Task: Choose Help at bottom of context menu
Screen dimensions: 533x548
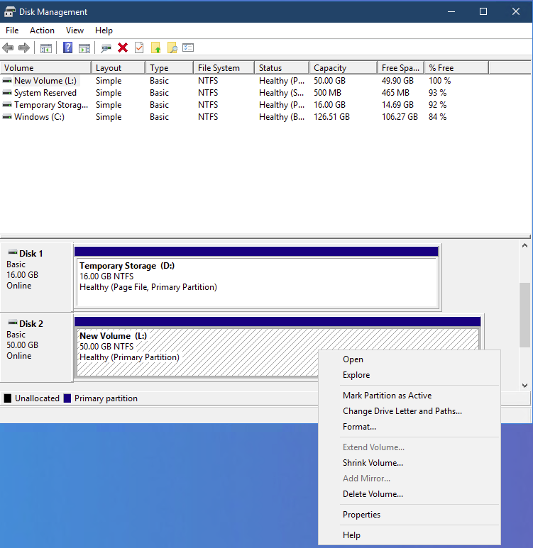Action: click(409, 535)
